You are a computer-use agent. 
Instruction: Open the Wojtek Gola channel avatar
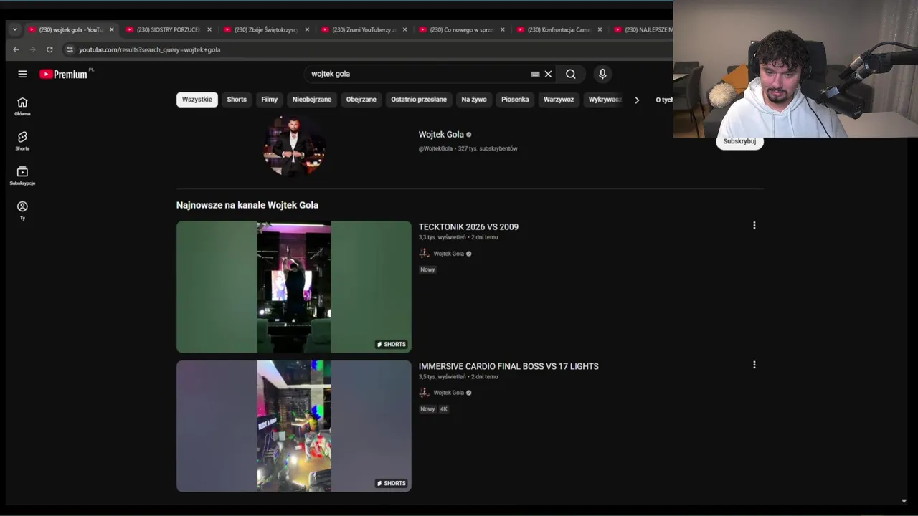click(294, 146)
